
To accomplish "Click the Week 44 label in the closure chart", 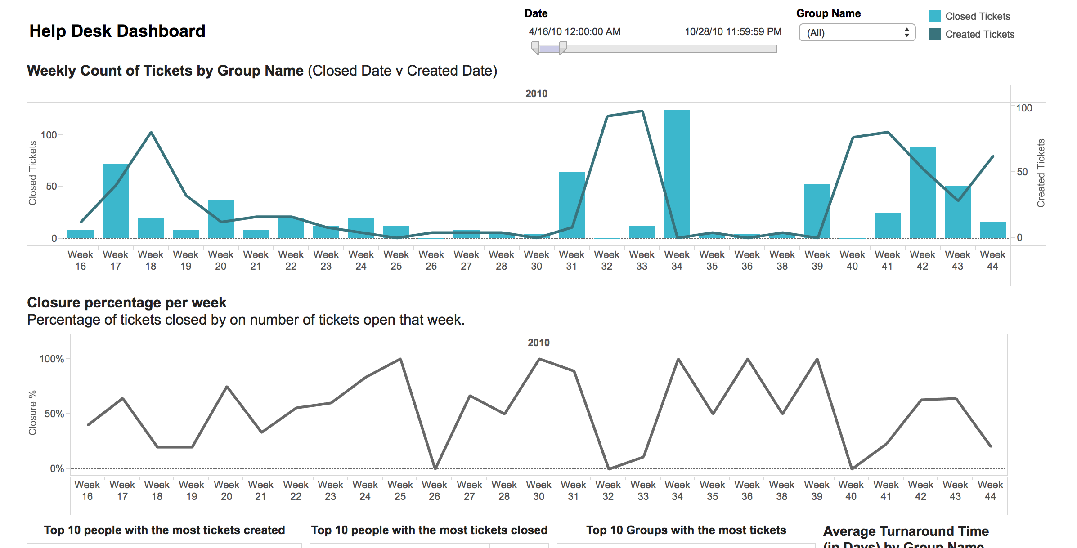I will [x=990, y=490].
